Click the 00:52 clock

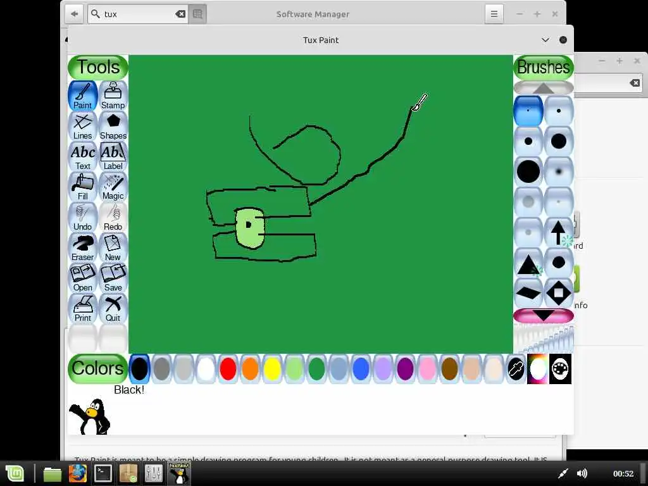[x=623, y=473]
